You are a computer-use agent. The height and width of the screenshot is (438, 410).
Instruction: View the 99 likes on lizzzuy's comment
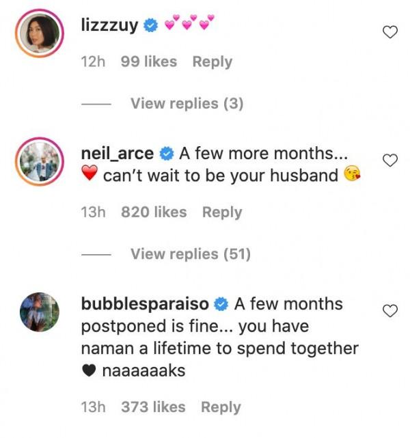pos(148,61)
